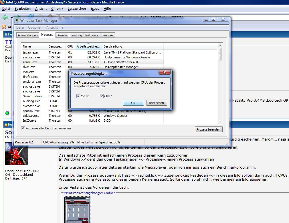
Task: Select the InCD.exe process row
Action: click(92, 121)
